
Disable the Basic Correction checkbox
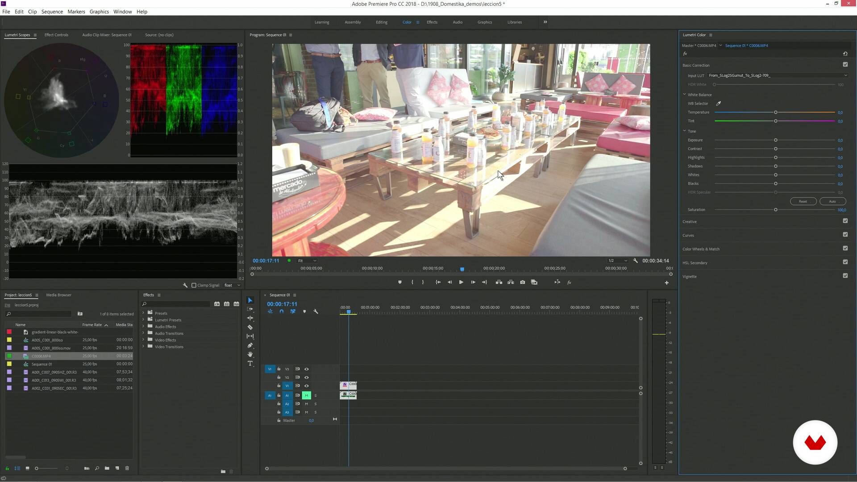(845, 65)
